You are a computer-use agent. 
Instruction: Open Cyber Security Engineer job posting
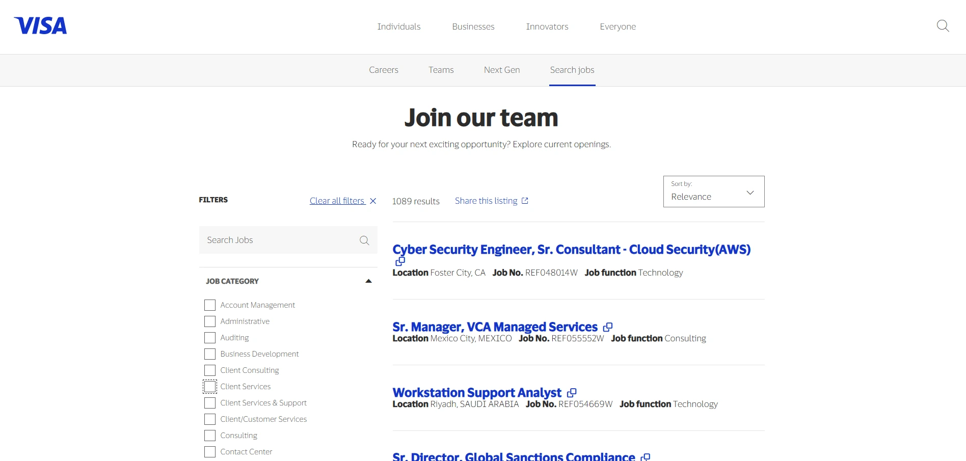click(x=571, y=250)
